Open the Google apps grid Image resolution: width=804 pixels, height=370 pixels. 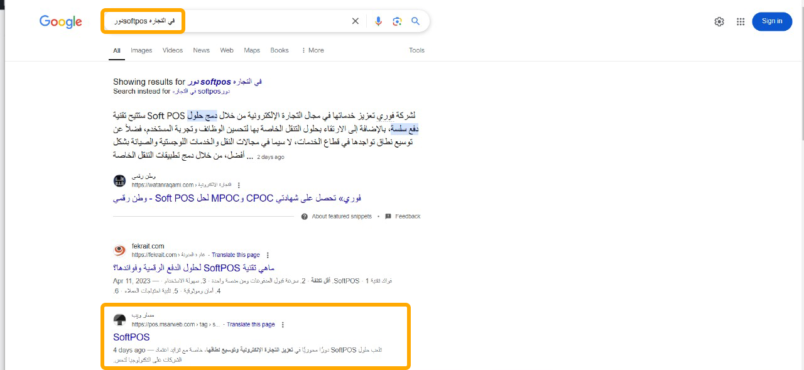tap(741, 21)
